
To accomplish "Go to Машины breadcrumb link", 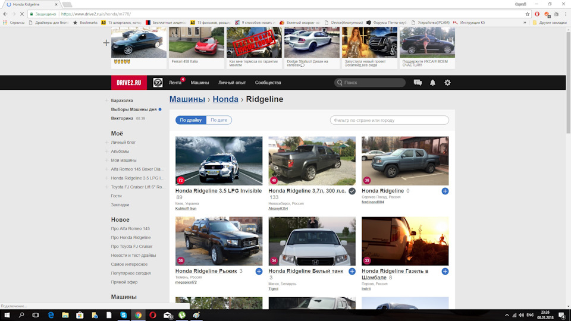I will click(x=187, y=99).
